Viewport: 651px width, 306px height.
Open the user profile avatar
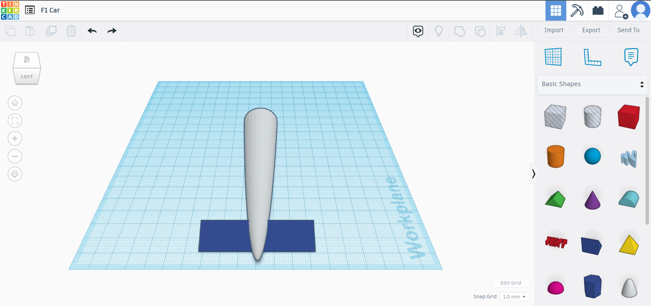[640, 11]
